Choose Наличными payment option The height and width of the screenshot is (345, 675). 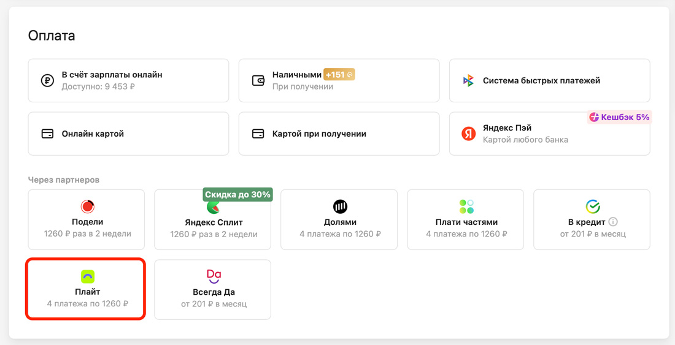click(339, 80)
